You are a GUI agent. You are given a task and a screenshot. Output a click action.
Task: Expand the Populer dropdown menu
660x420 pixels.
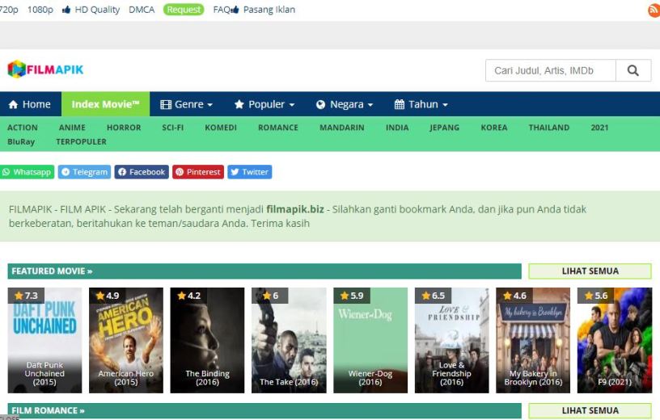(264, 104)
